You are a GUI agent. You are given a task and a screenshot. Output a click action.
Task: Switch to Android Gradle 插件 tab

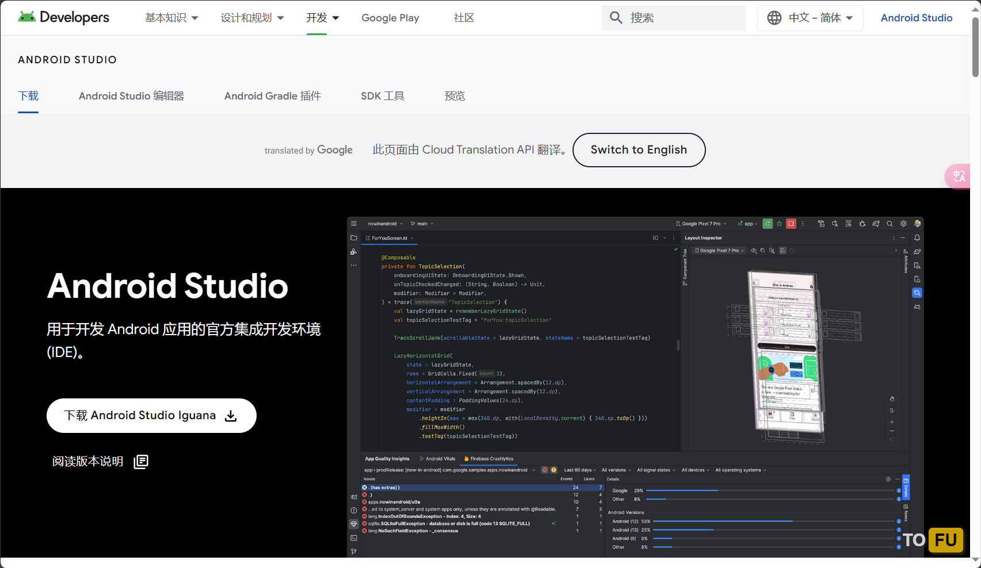273,96
